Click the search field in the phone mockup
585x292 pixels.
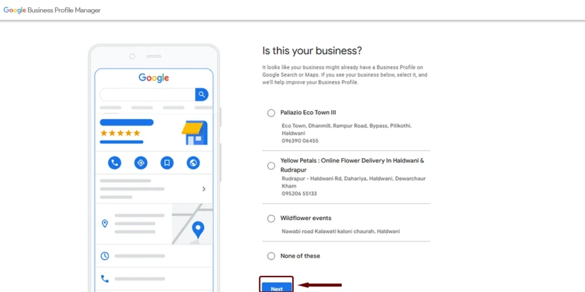click(x=147, y=95)
